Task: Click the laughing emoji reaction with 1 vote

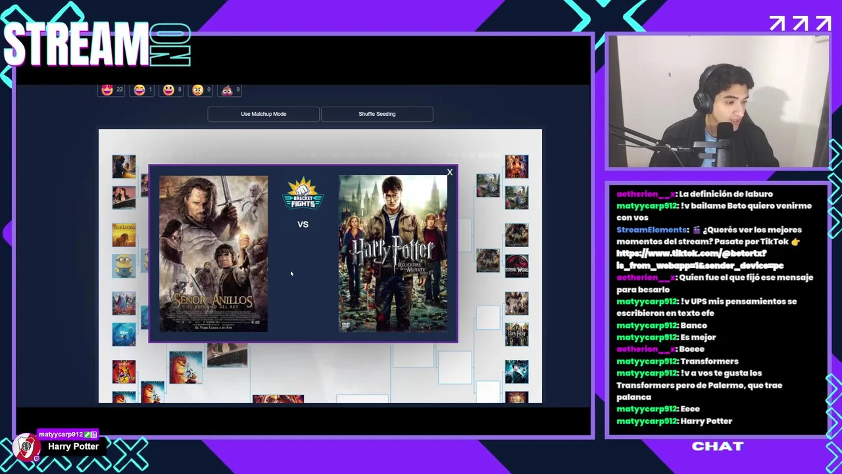Action: pos(142,90)
